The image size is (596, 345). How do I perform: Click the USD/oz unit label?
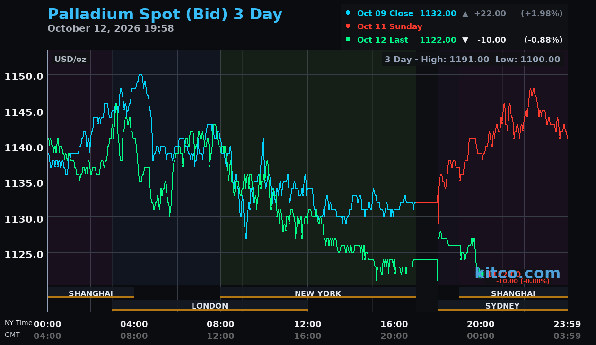(x=70, y=59)
